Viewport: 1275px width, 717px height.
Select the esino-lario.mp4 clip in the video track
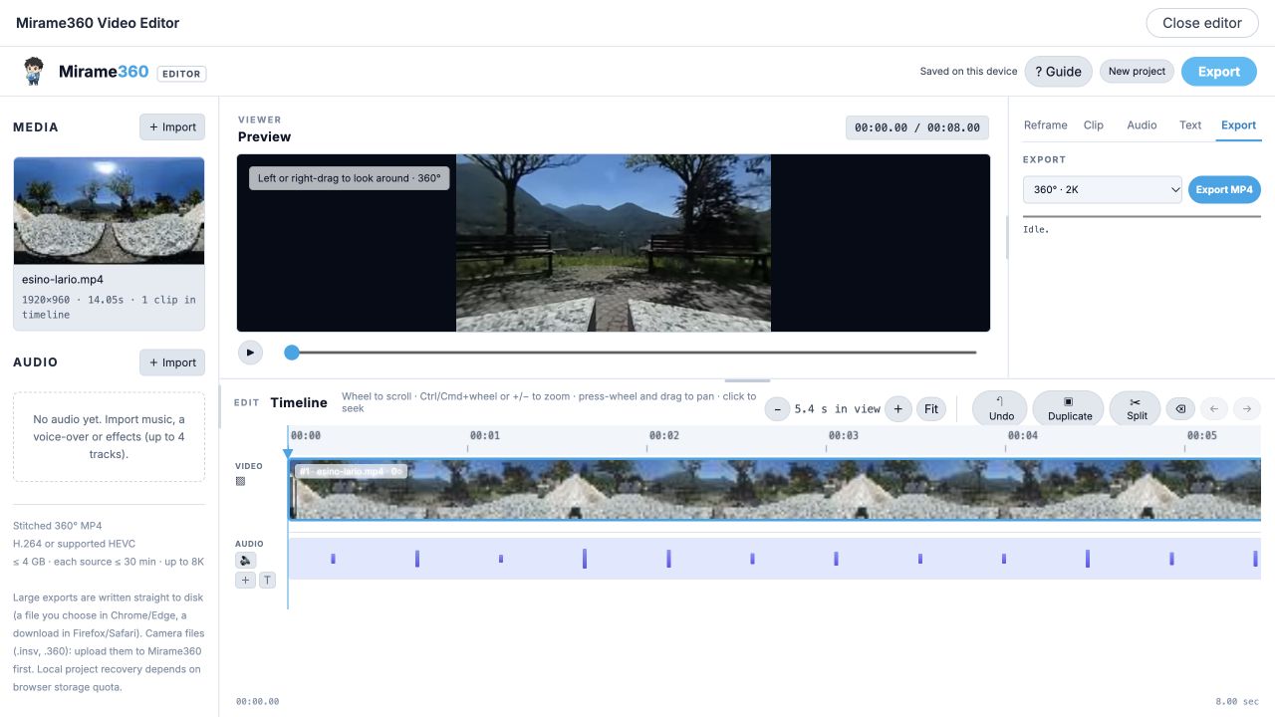tap(775, 489)
